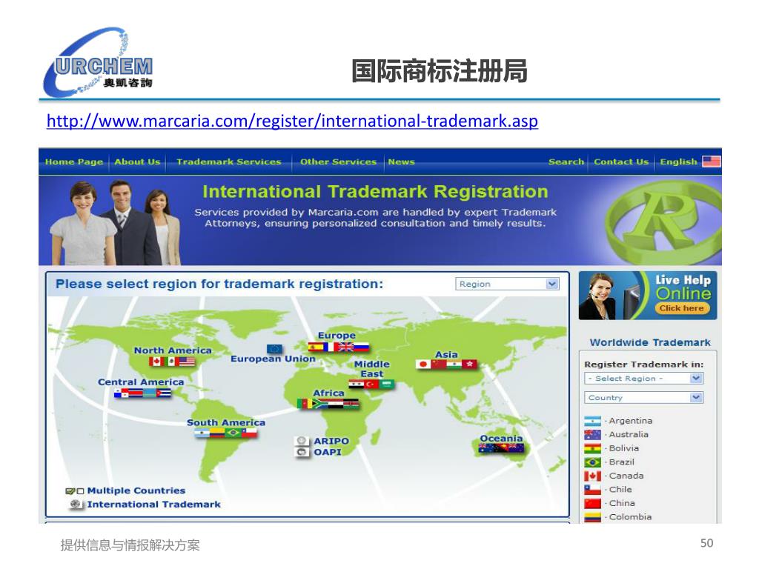Click the Multiple Countries checkbox icon
This screenshot has height=569, width=759.
click(x=75, y=490)
